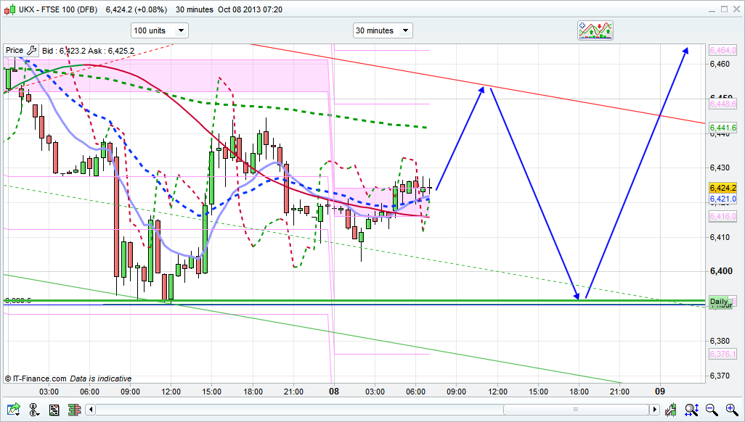745x422 pixels.
Task: Click the export chart icon at bottom left
Action: [x=12, y=410]
